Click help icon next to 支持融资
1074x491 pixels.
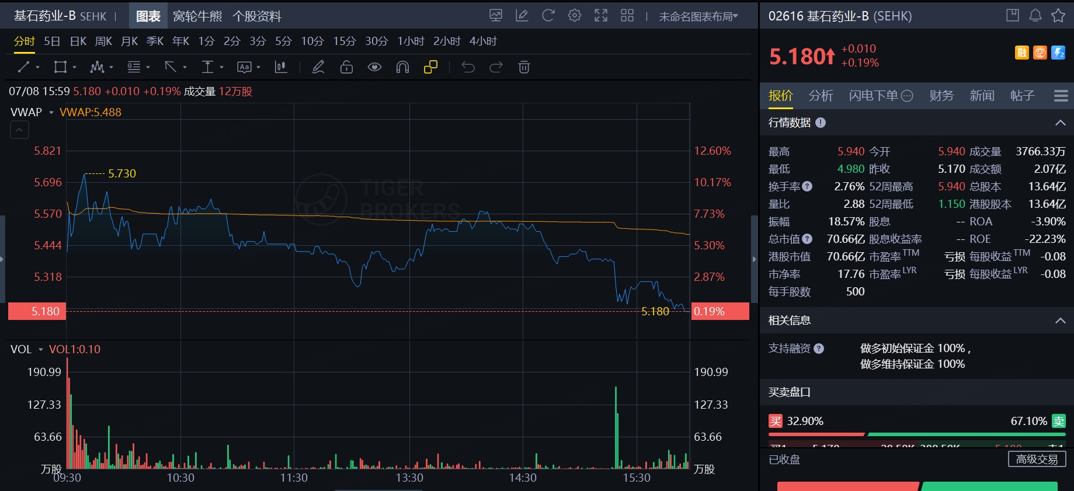click(x=819, y=349)
